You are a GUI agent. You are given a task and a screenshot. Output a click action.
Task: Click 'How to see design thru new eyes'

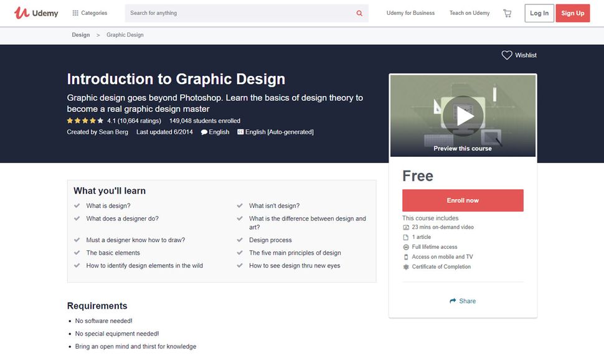(x=295, y=266)
